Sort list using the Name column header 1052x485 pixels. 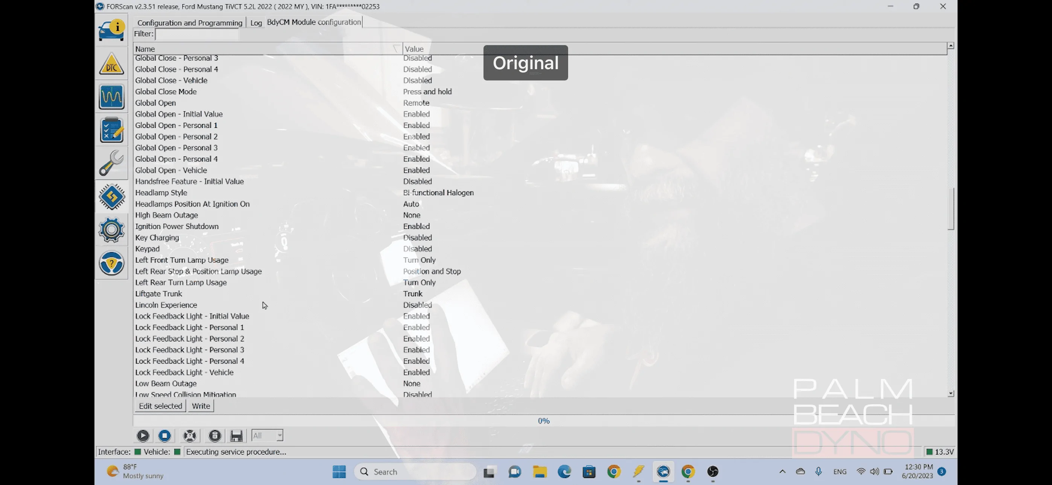click(x=268, y=48)
